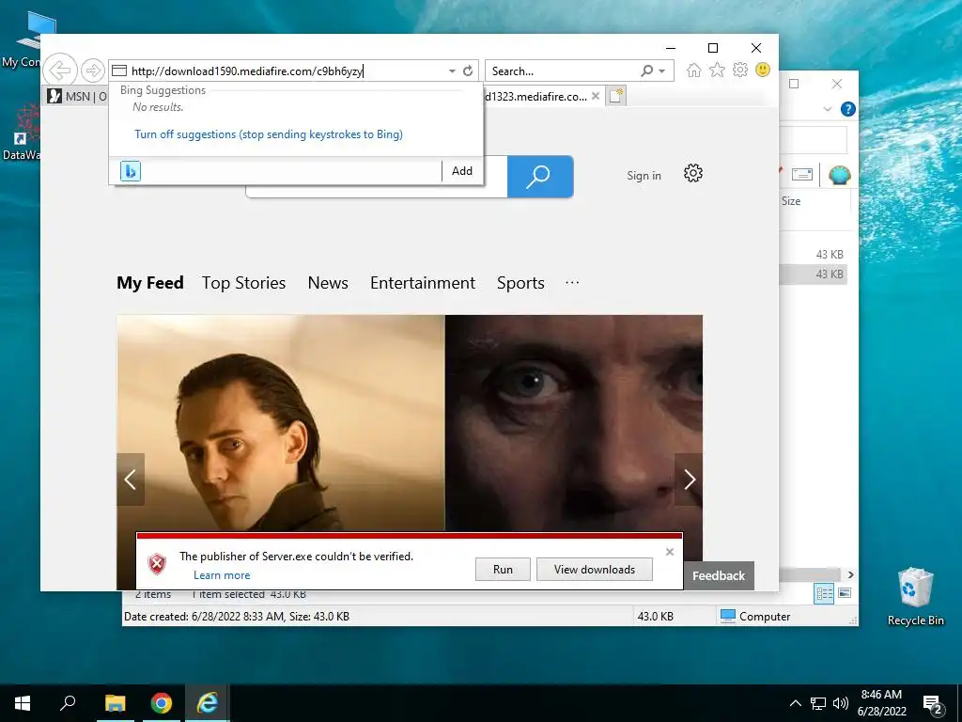Screen dimensions: 962x722
Task: Select the Entertainment tab
Action: (x=422, y=283)
